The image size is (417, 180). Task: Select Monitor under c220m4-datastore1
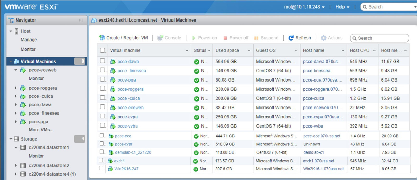pyautogui.click(x=36, y=156)
